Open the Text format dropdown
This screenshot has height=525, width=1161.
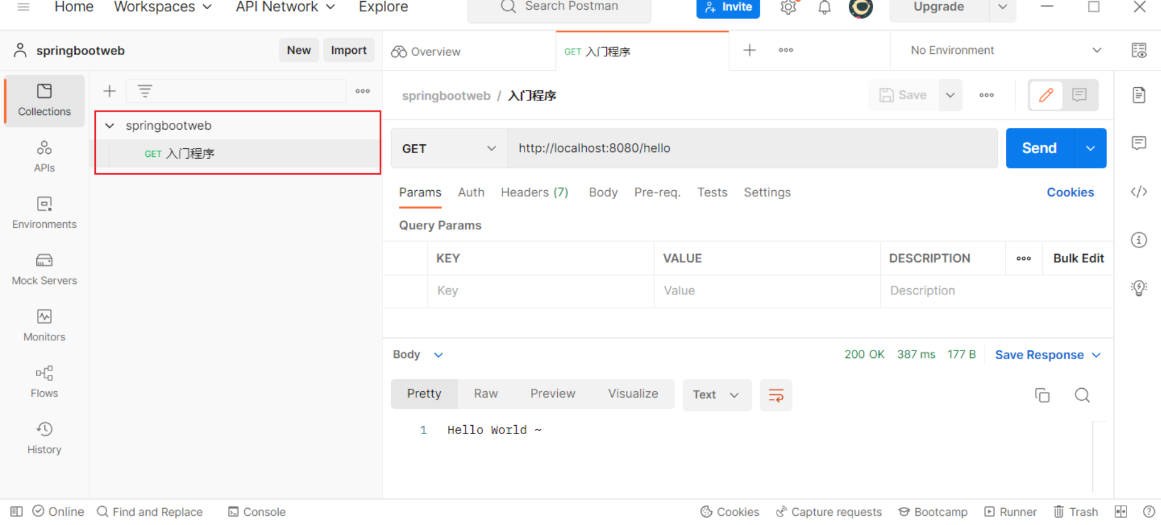tap(717, 395)
